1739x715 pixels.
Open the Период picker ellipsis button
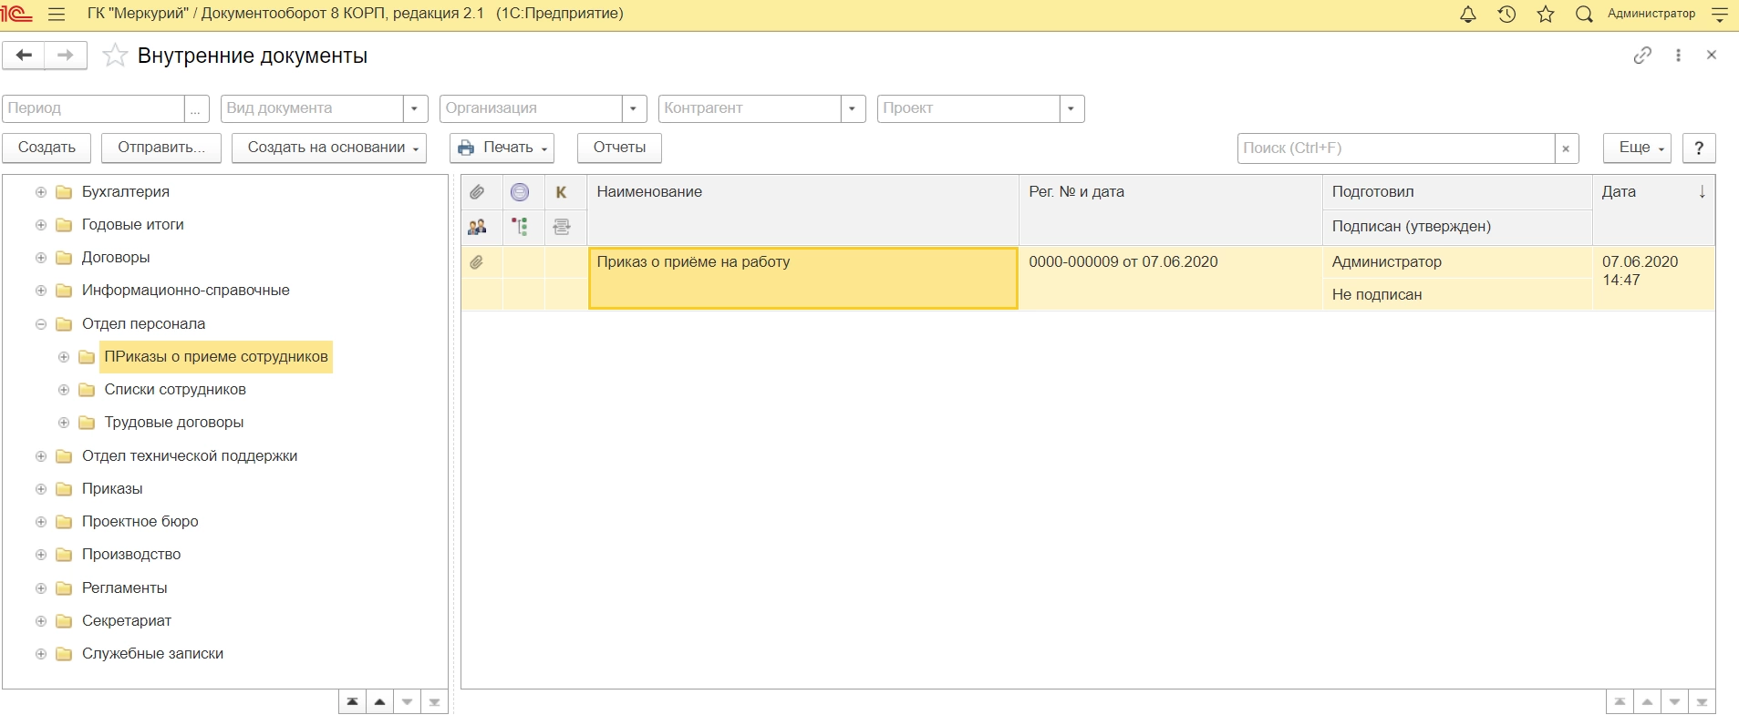pyautogui.click(x=196, y=108)
